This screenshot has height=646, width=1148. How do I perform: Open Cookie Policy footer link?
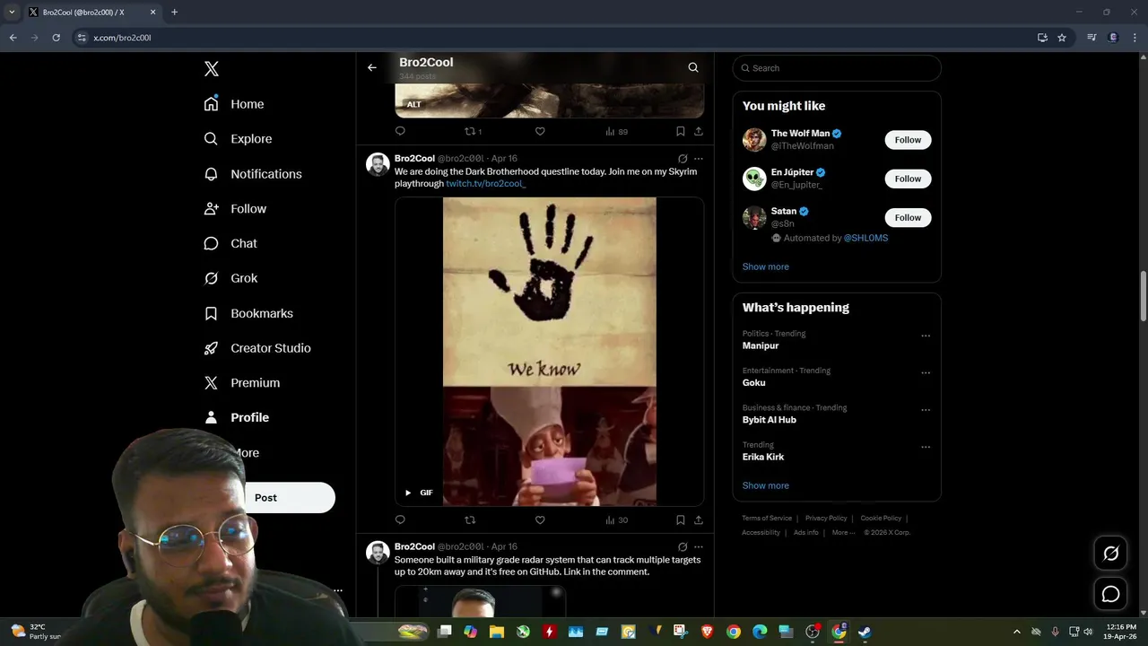point(881,518)
